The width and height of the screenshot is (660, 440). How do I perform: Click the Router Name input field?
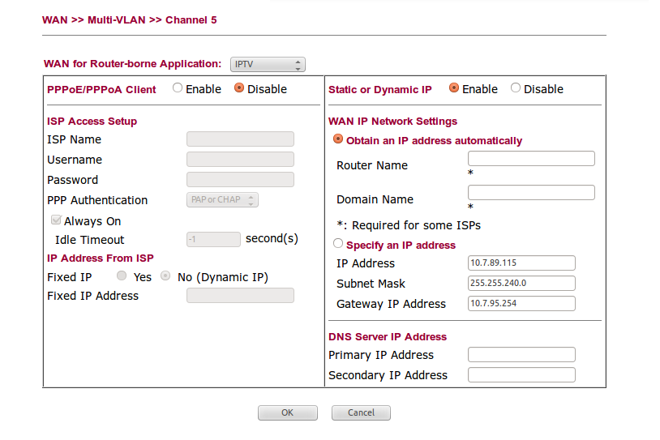click(531, 159)
